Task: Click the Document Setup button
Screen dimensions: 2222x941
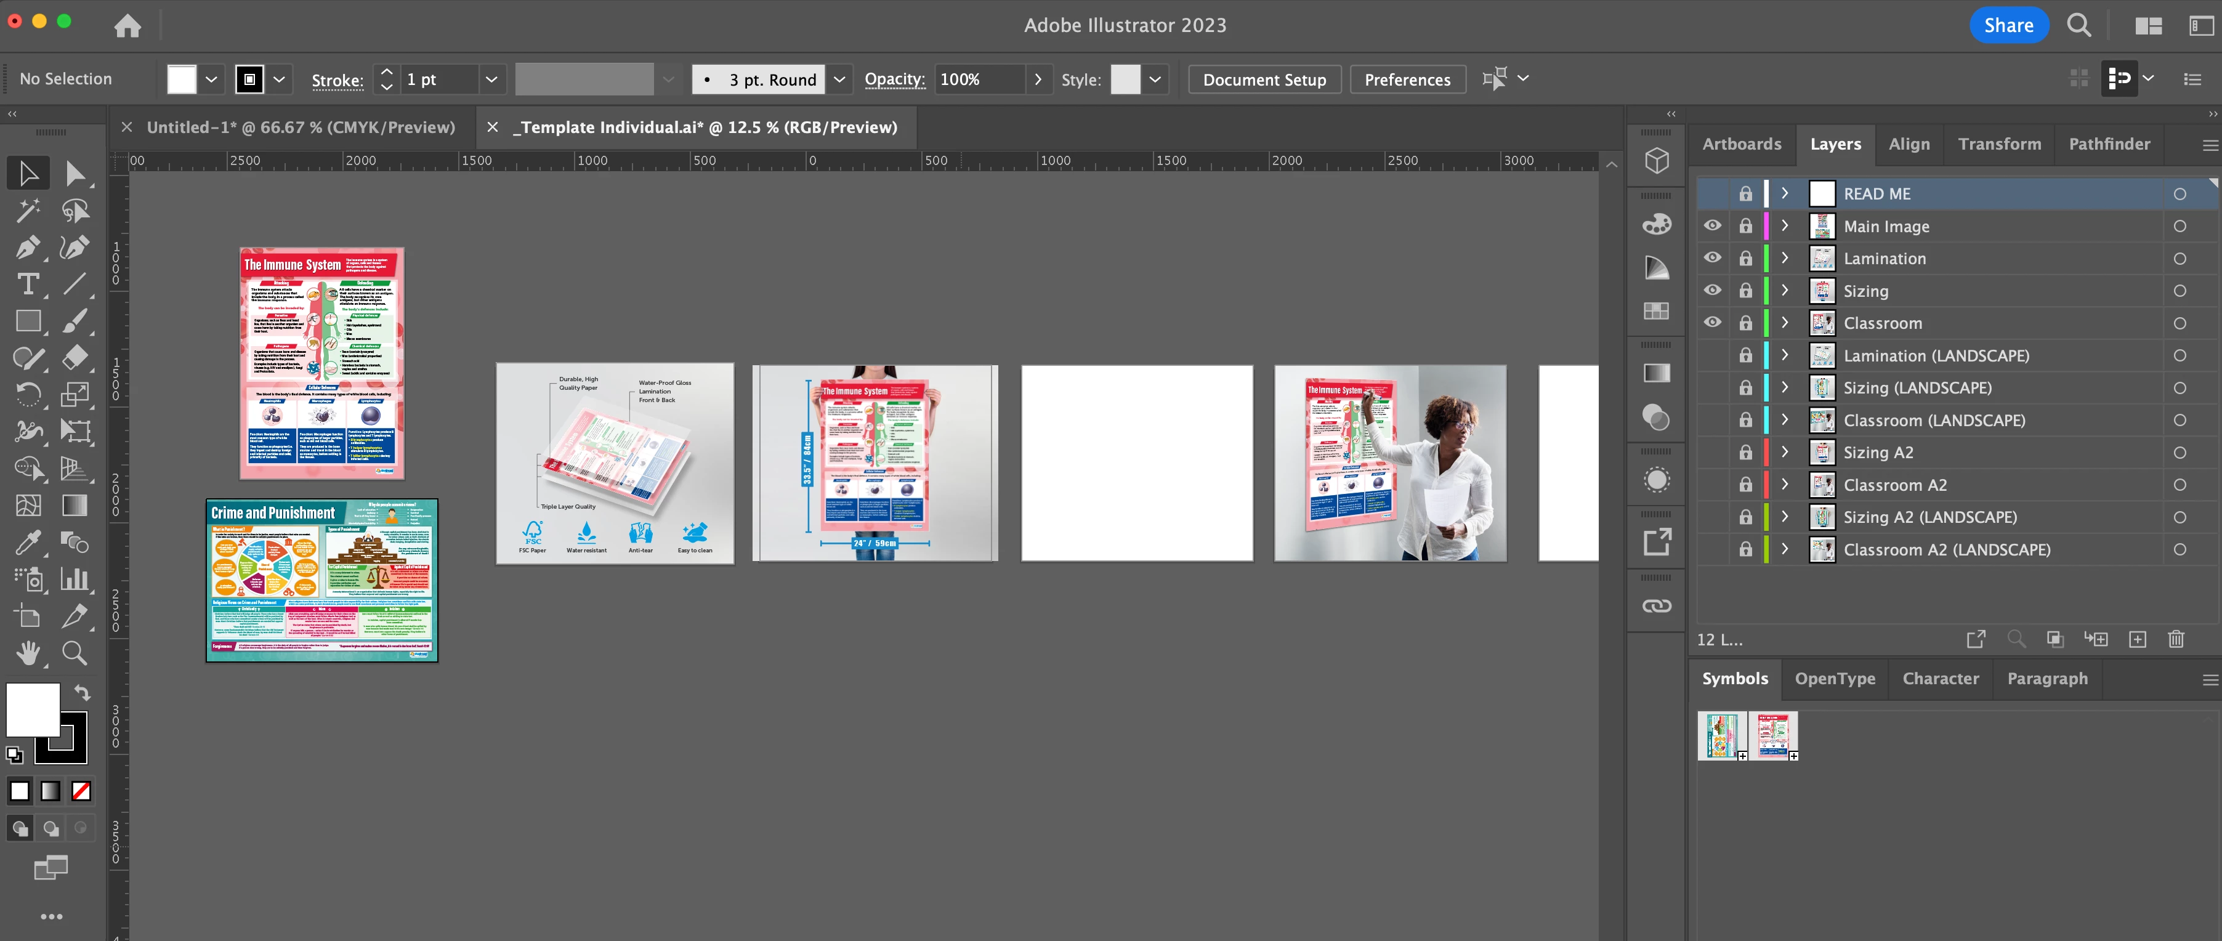Action: tap(1264, 79)
